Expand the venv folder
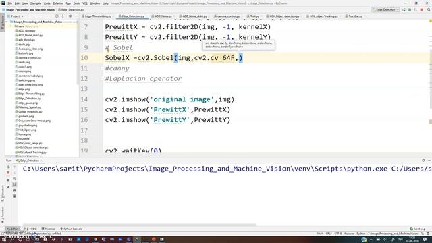 coord(11,26)
